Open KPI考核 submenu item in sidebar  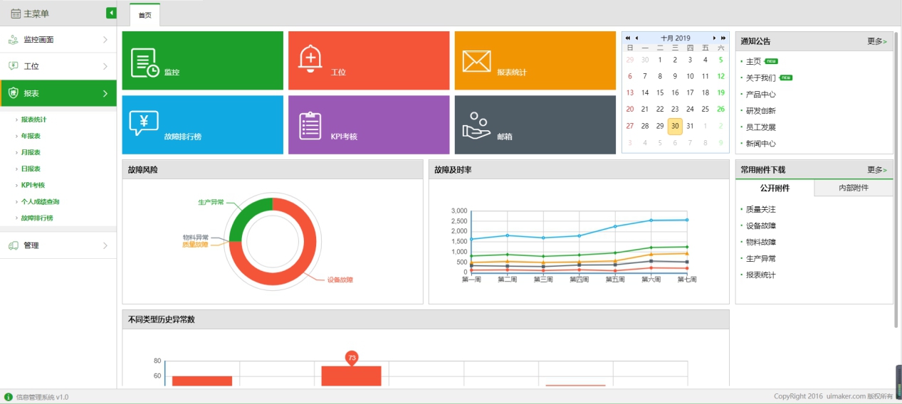(x=33, y=185)
